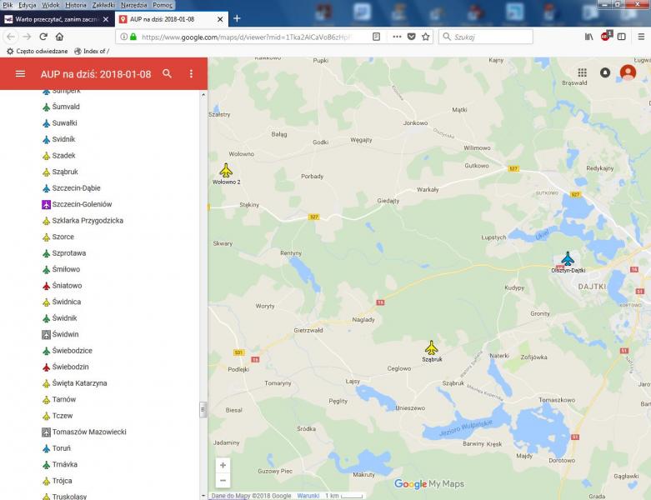
Task: Open Google notifications bell
Action: (605, 73)
